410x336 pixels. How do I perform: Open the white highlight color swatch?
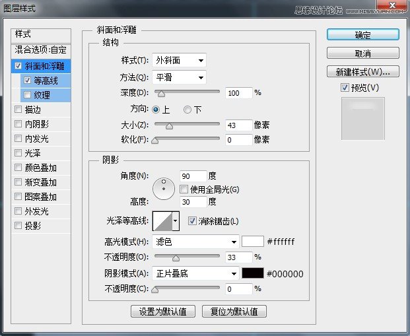[253, 242]
